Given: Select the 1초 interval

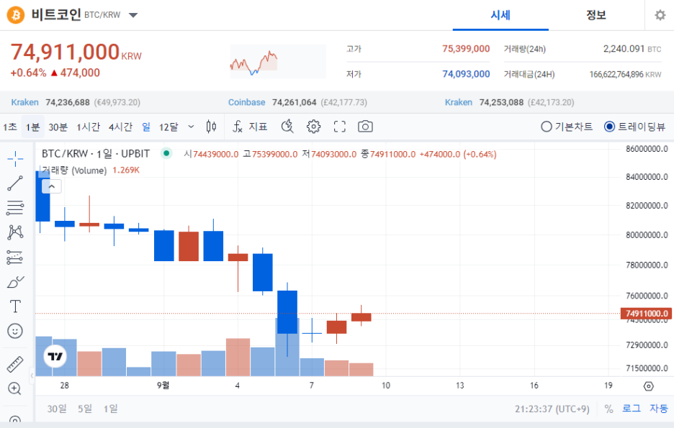Looking at the screenshot, I should [x=9, y=127].
